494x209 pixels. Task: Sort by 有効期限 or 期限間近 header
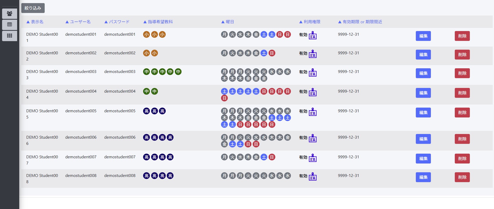[360, 22]
